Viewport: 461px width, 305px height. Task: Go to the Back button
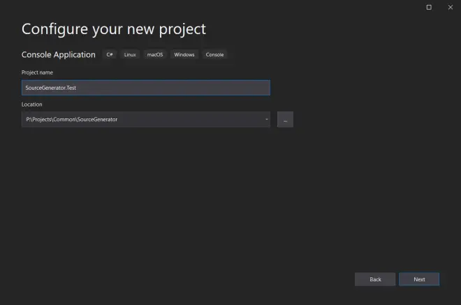375,279
